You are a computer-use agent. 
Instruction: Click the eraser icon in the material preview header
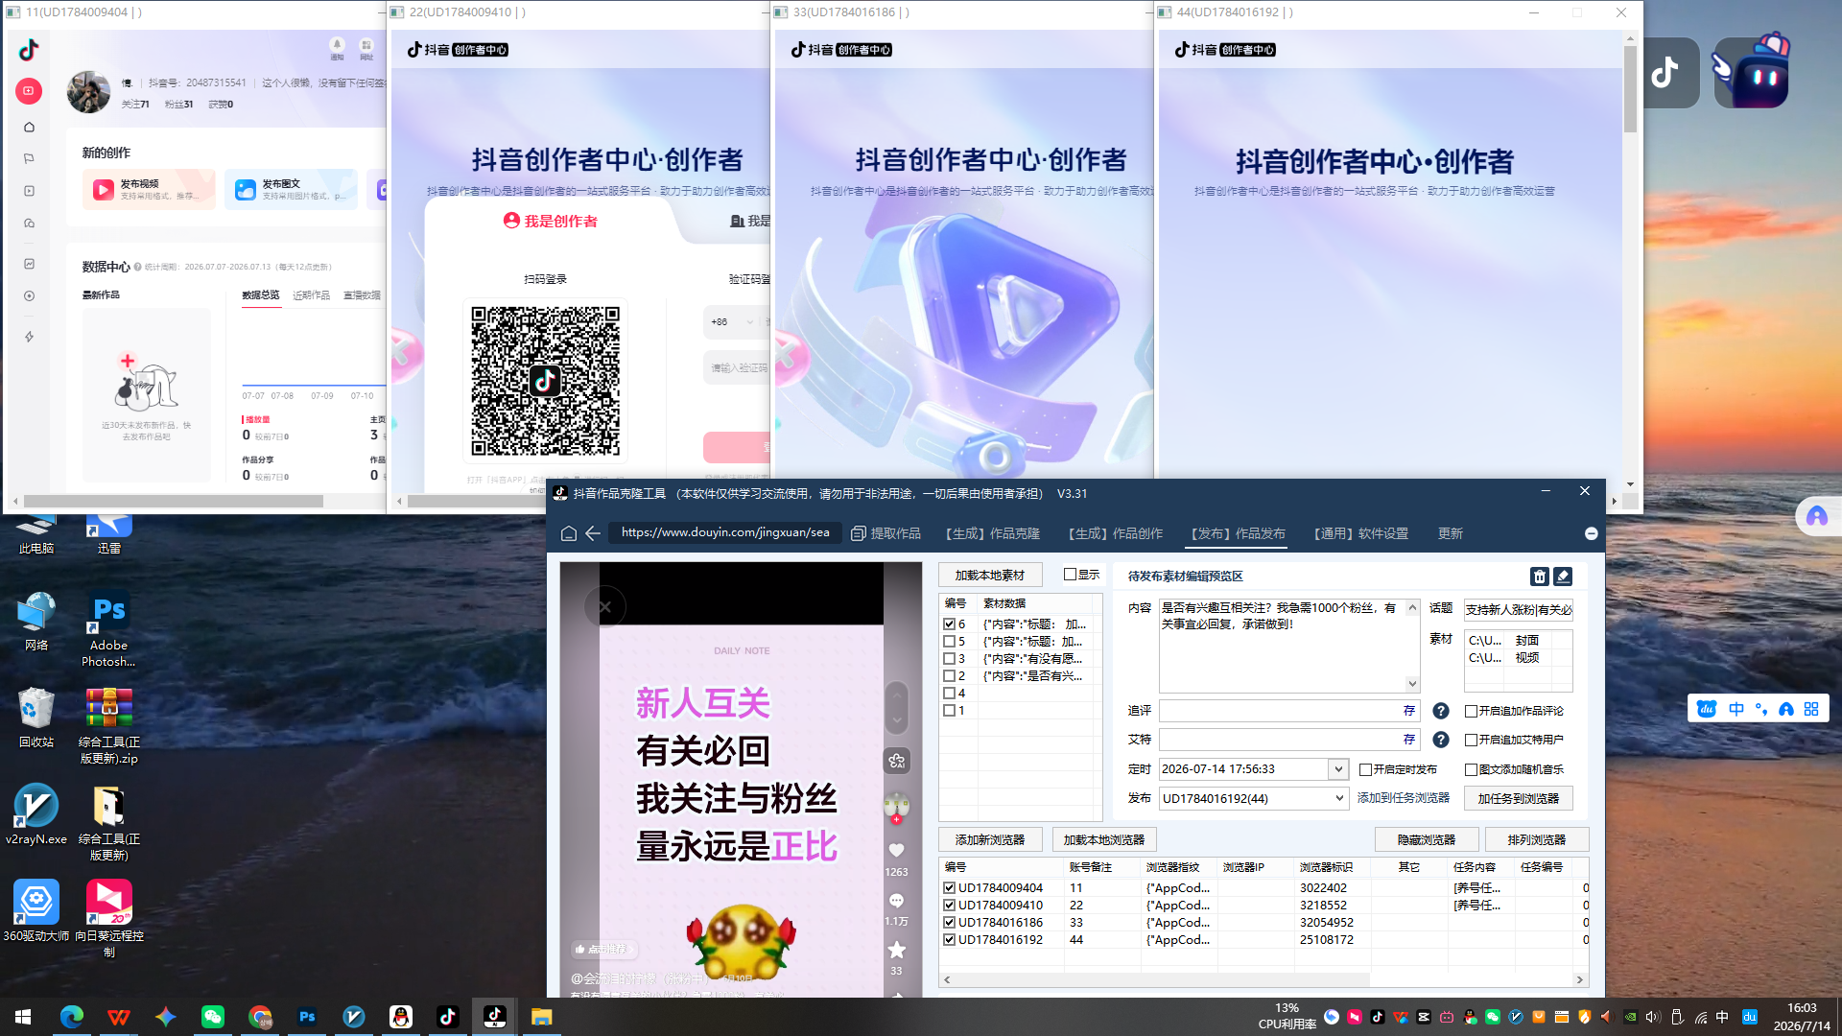[1563, 577]
